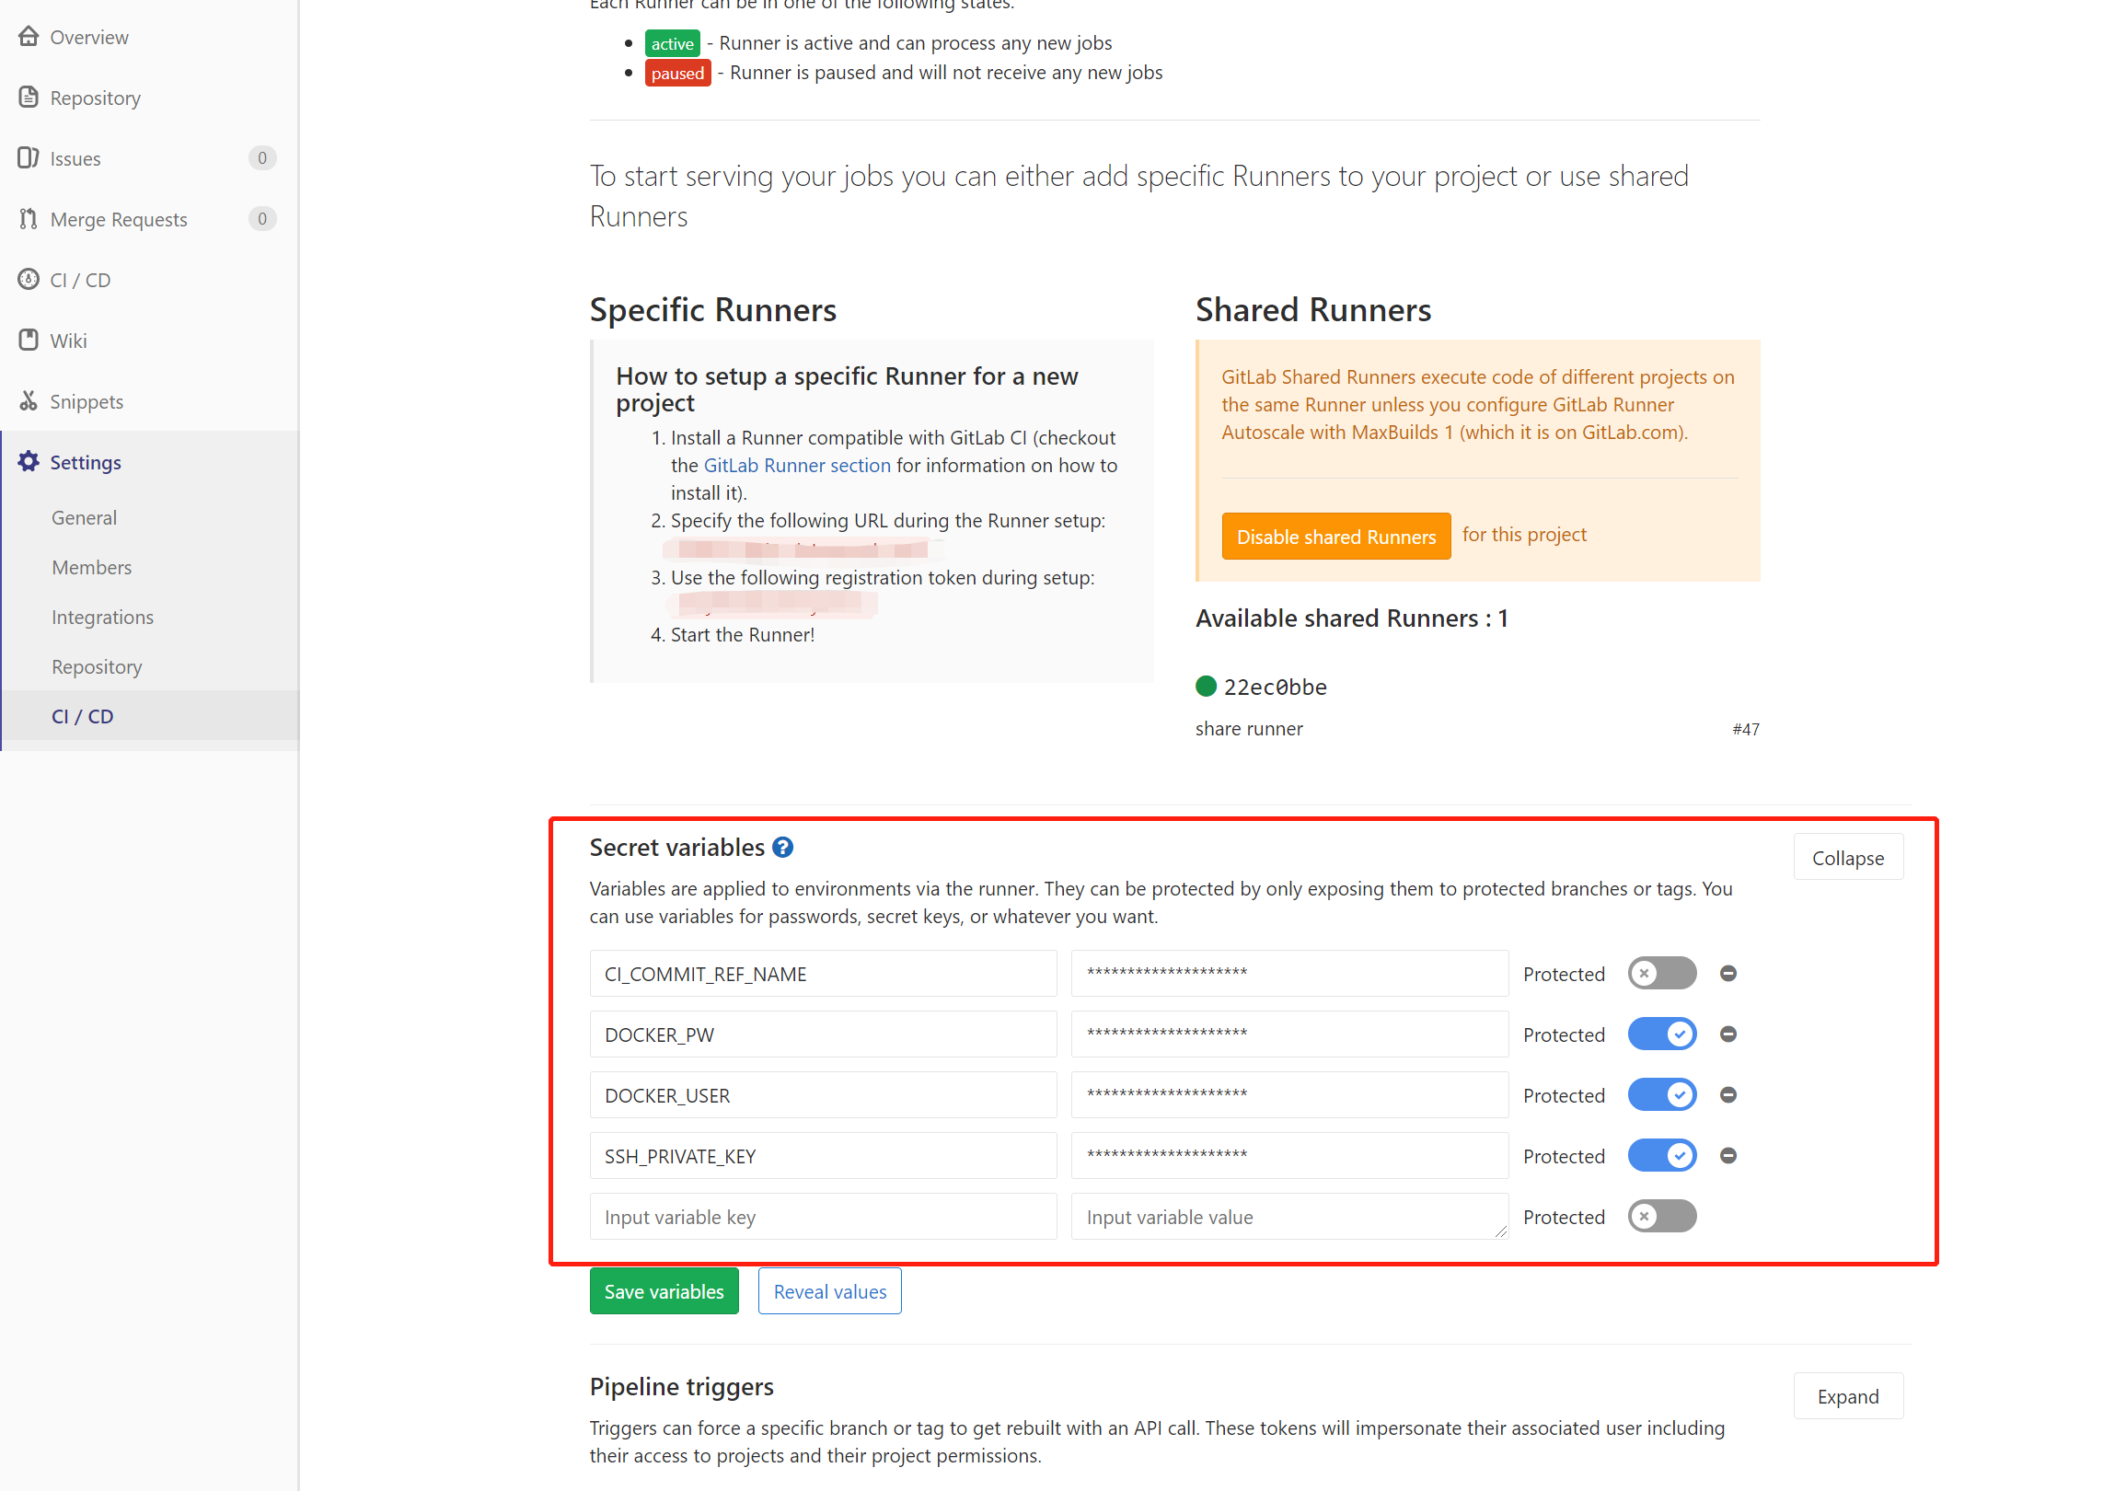Collapse the Secret variables section
This screenshot has height=1491, width=2126.
tap(1847, 858)
